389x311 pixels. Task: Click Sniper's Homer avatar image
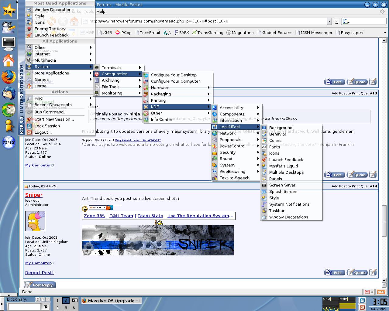35,221
